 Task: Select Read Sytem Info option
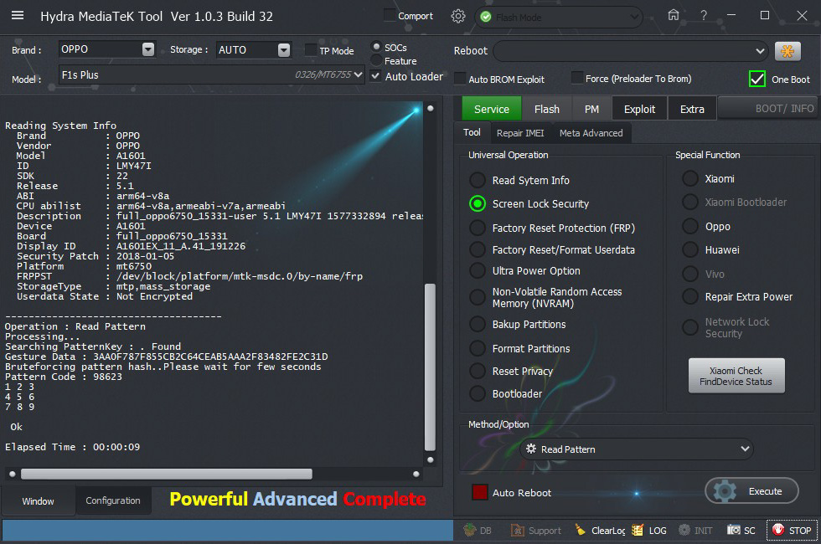click(478, 180)
